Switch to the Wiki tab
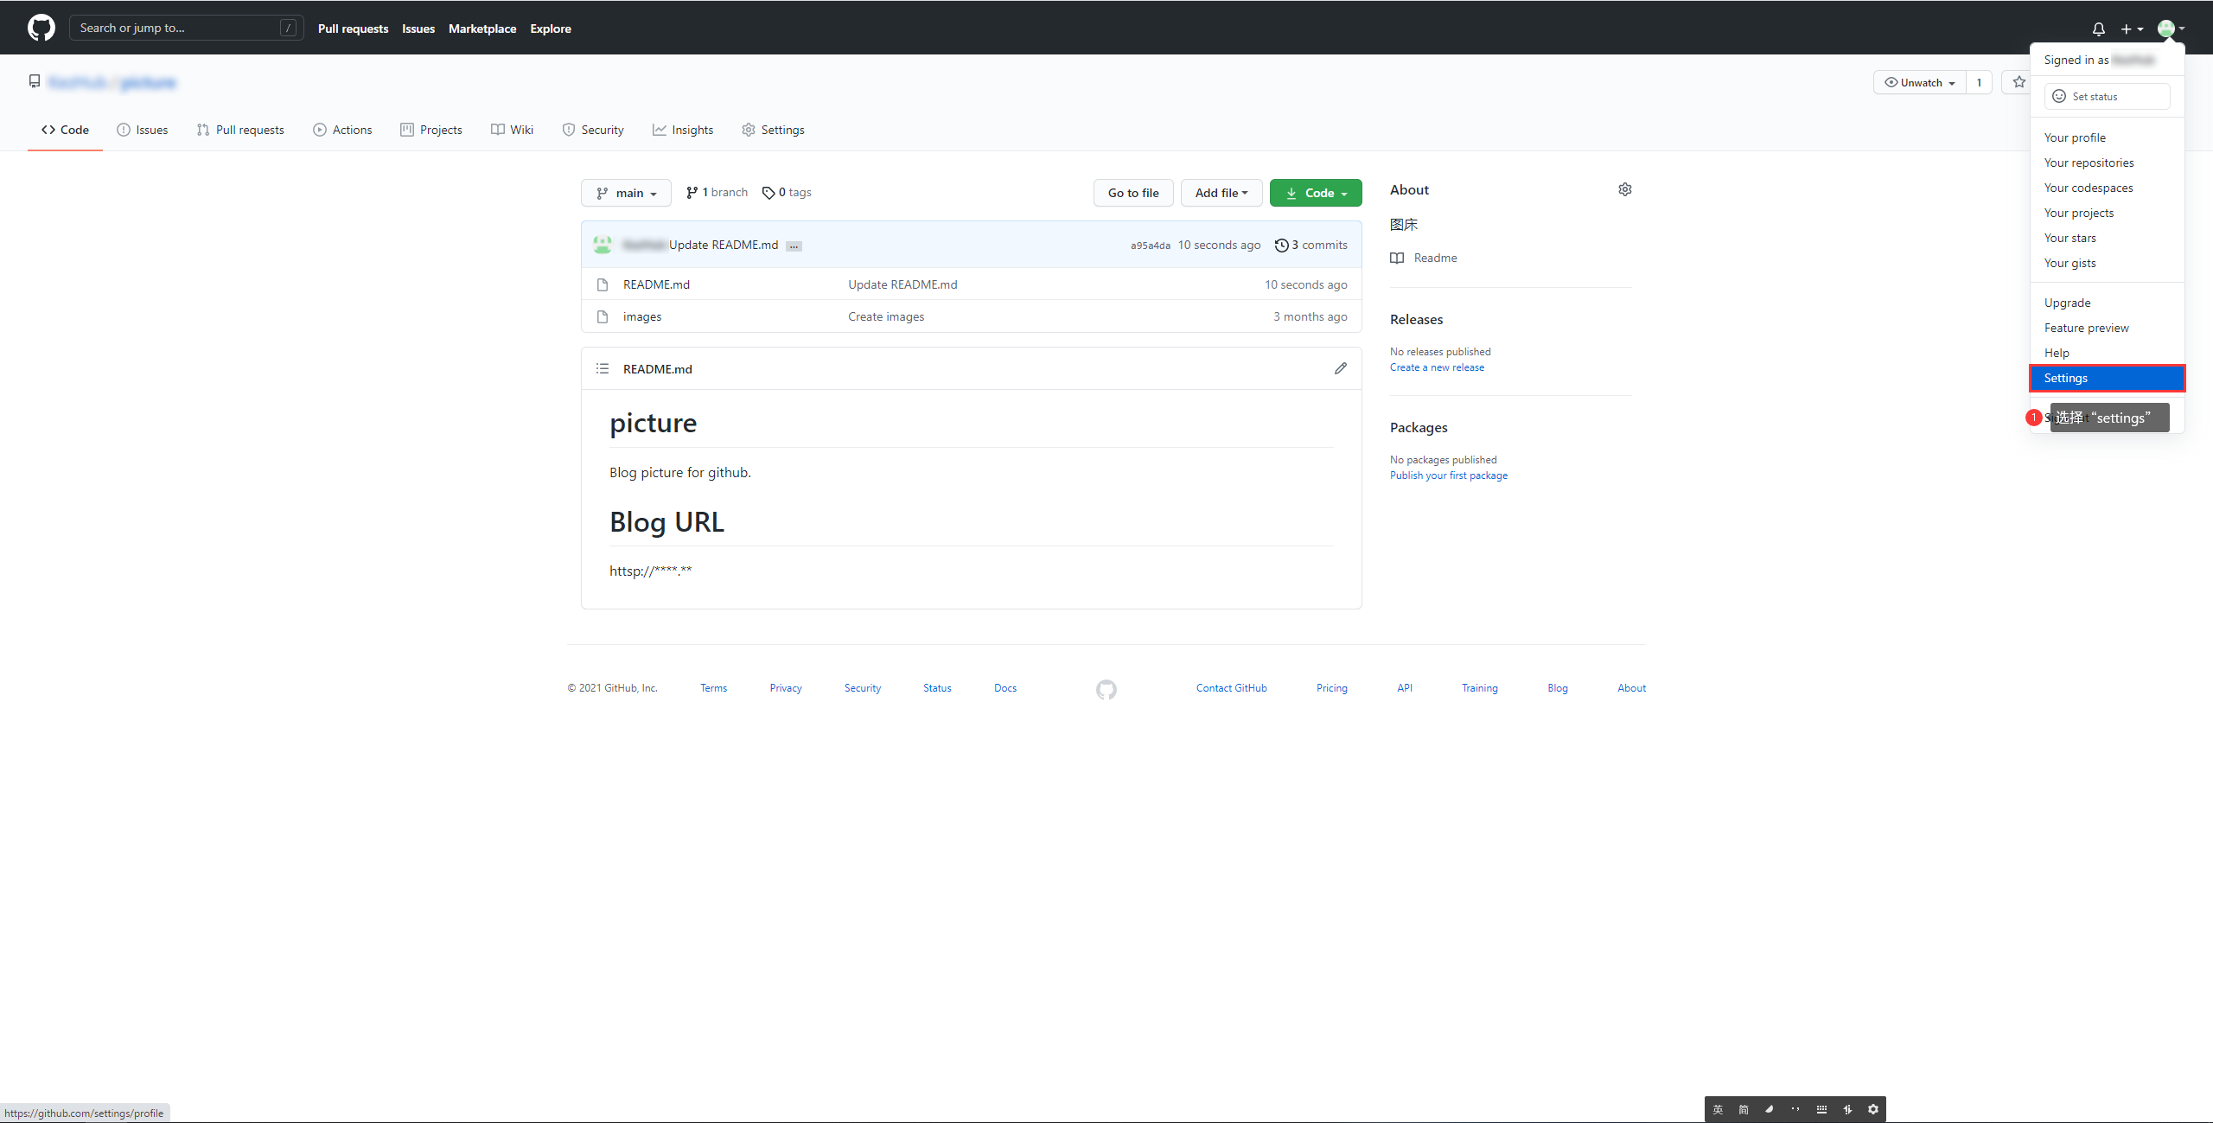Viewport: 2213px width, 1123px height. 512,130
